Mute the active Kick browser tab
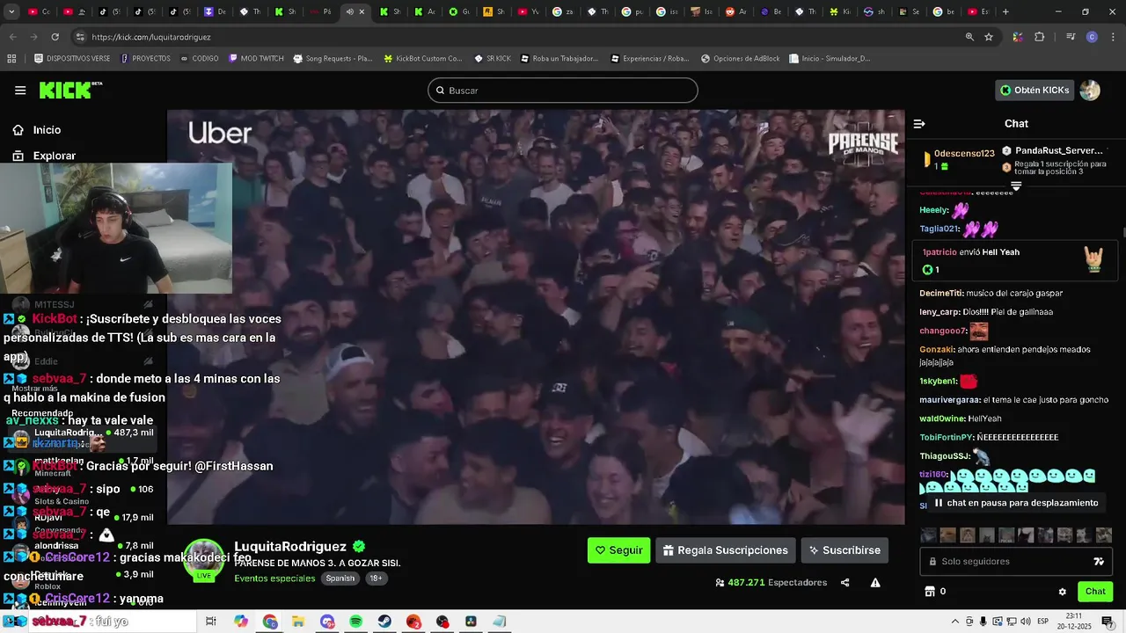 click(x=350, y=12)
